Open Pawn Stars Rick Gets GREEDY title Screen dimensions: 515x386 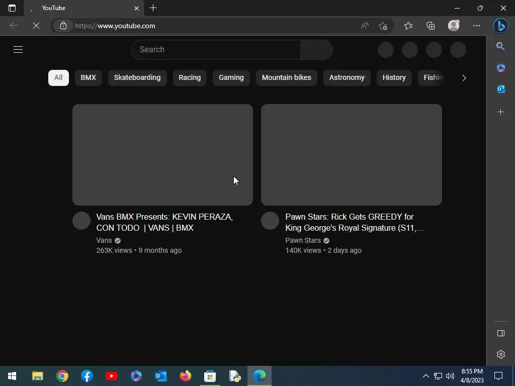point(355,222)
